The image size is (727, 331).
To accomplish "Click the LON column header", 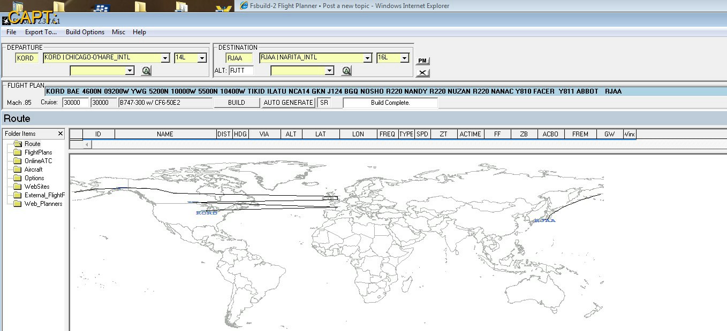I will (x=358, y=134).
